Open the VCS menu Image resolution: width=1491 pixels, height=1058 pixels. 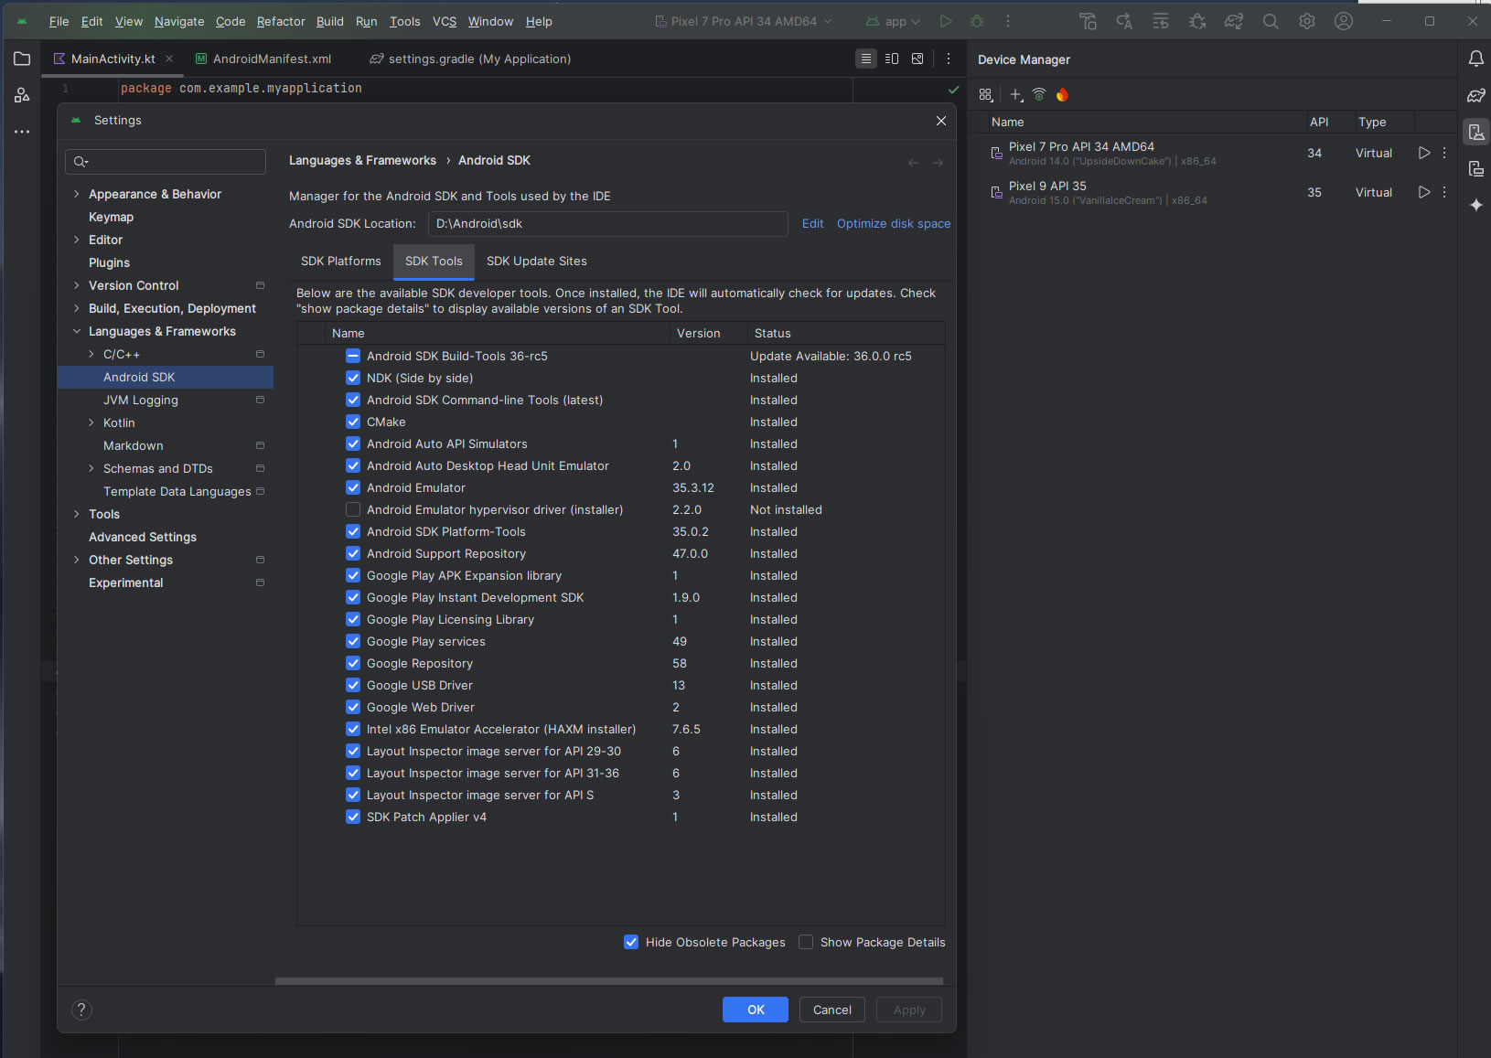[x=445, y=21]
